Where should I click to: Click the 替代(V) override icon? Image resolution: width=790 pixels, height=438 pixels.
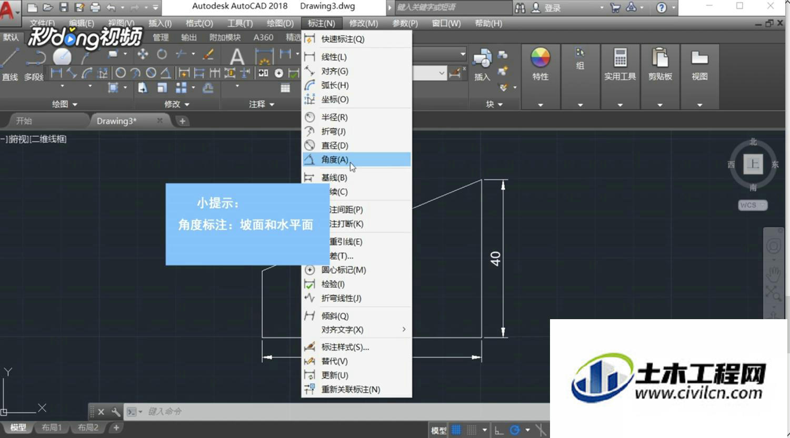click(310, 361)
